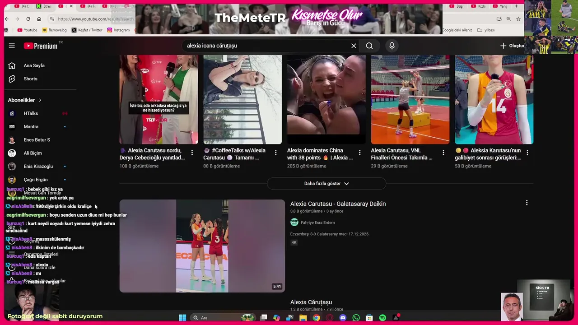Clear the search box with X
The width and height of the screenshot is (578, 325).
(354, 46)
